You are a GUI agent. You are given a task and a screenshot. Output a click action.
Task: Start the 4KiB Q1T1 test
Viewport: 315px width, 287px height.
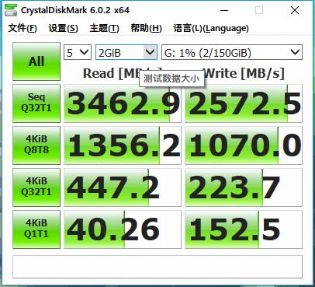(36, 229)
